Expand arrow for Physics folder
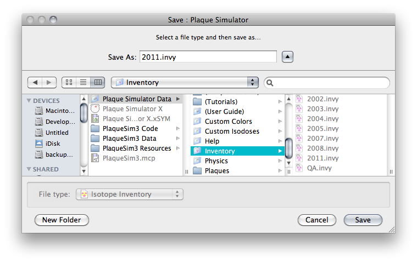The width and height of the screenshot is (417, 263). pyautogui.click(x=280, y=161)
